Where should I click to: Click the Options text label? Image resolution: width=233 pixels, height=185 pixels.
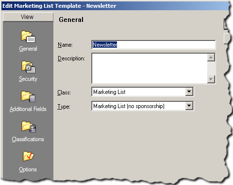pyautogui.click(x=28, y=169)
